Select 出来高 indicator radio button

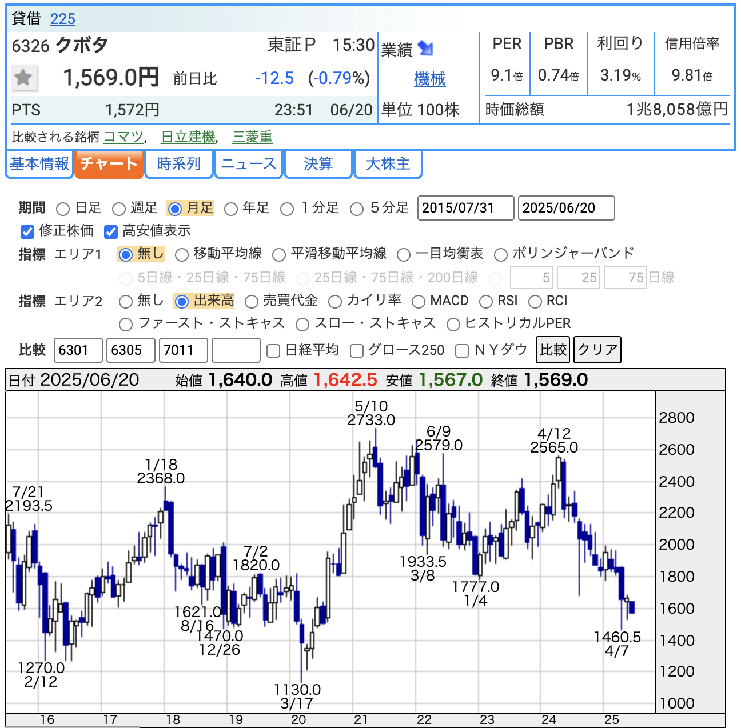point(182,301)
